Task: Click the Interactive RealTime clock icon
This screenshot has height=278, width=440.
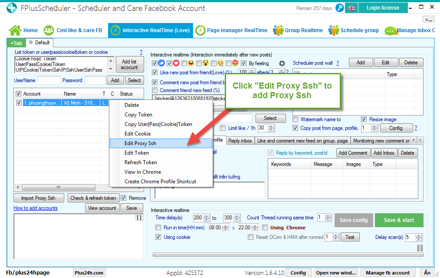Action: click(x=115, y=30)
